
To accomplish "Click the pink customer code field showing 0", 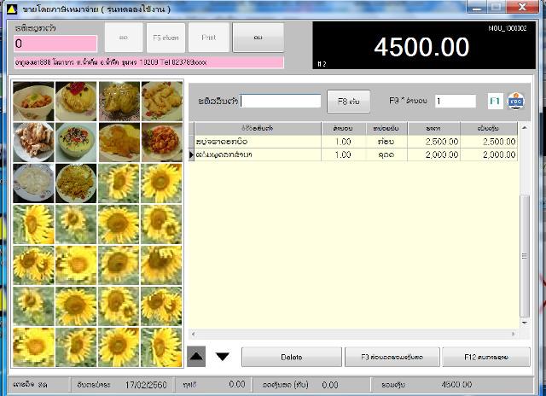I will tap(55, 44).
